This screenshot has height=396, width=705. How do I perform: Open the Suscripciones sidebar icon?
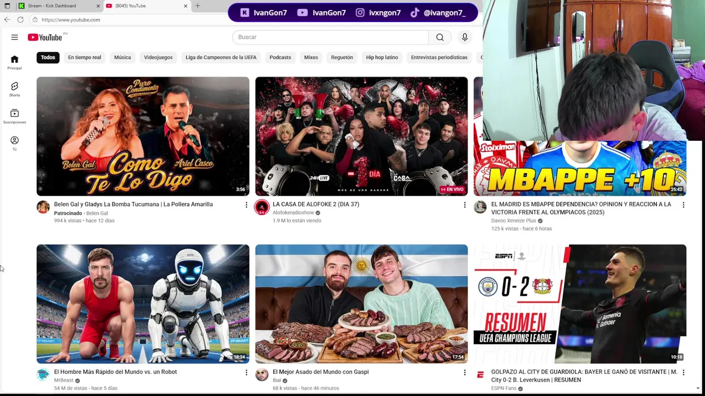click(14, 117)
